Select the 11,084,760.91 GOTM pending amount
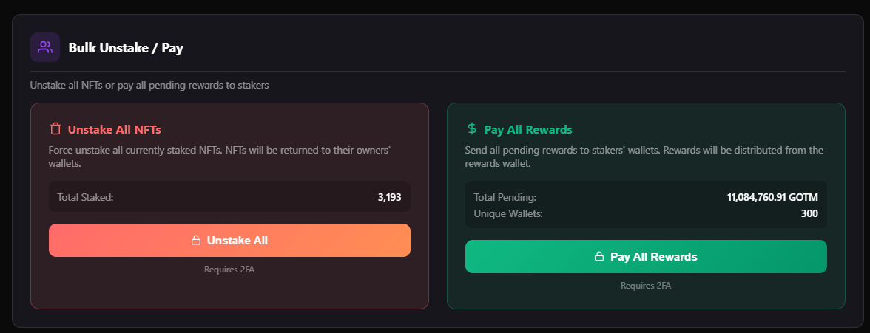870x333 pixels. [x=772, y=197]
